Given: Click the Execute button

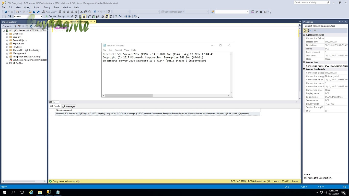Looking at the screenshot, I should pyautogui.click(x=51, y=16).
